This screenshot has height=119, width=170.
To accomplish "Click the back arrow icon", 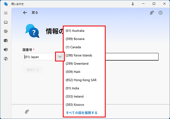I will pos(25,13).
